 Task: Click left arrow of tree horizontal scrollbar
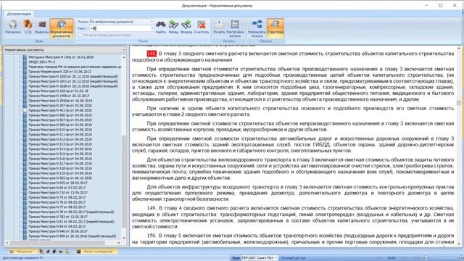click(7, 243)
